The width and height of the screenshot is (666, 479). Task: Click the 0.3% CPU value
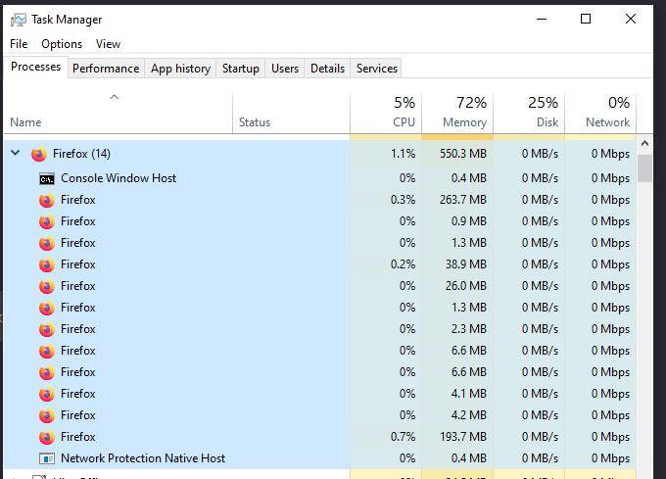tap(403, 200)
